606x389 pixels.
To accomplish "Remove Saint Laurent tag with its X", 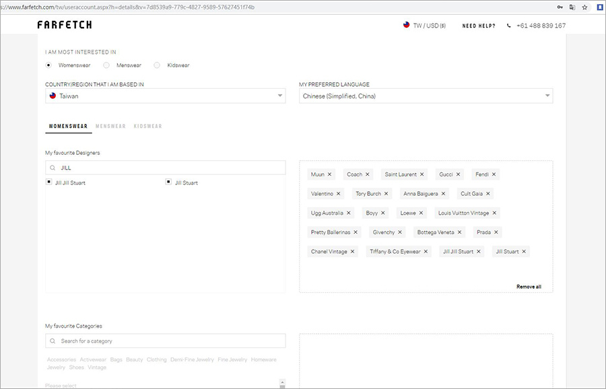I will tap(422, 174).
